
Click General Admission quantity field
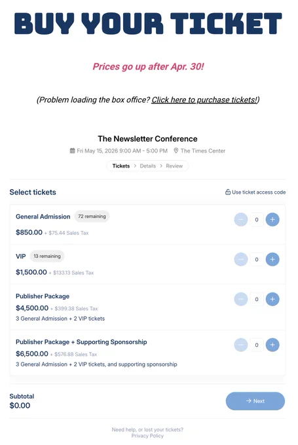point(257,220)
